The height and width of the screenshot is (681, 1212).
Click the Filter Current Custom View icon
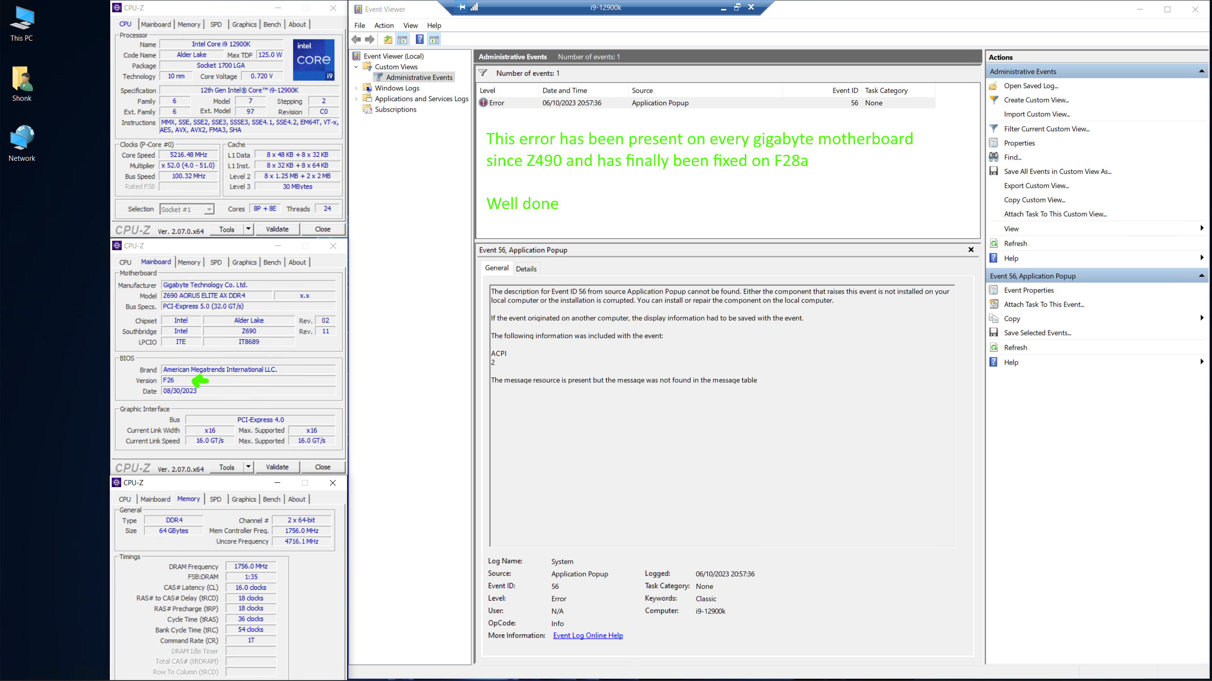tap(994, 129)
